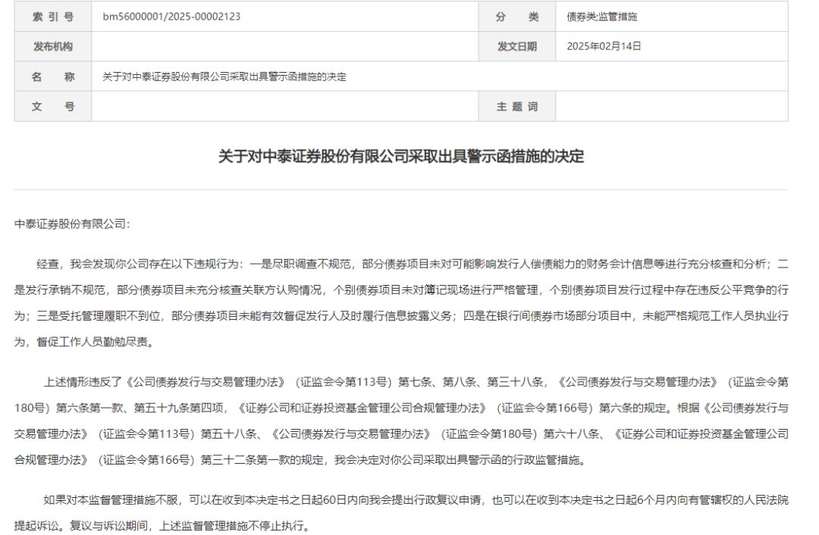Viewport: 819px width, 535px height.
Task: Select index number bm56000001/2025-00002123
Action: point(171,16)
